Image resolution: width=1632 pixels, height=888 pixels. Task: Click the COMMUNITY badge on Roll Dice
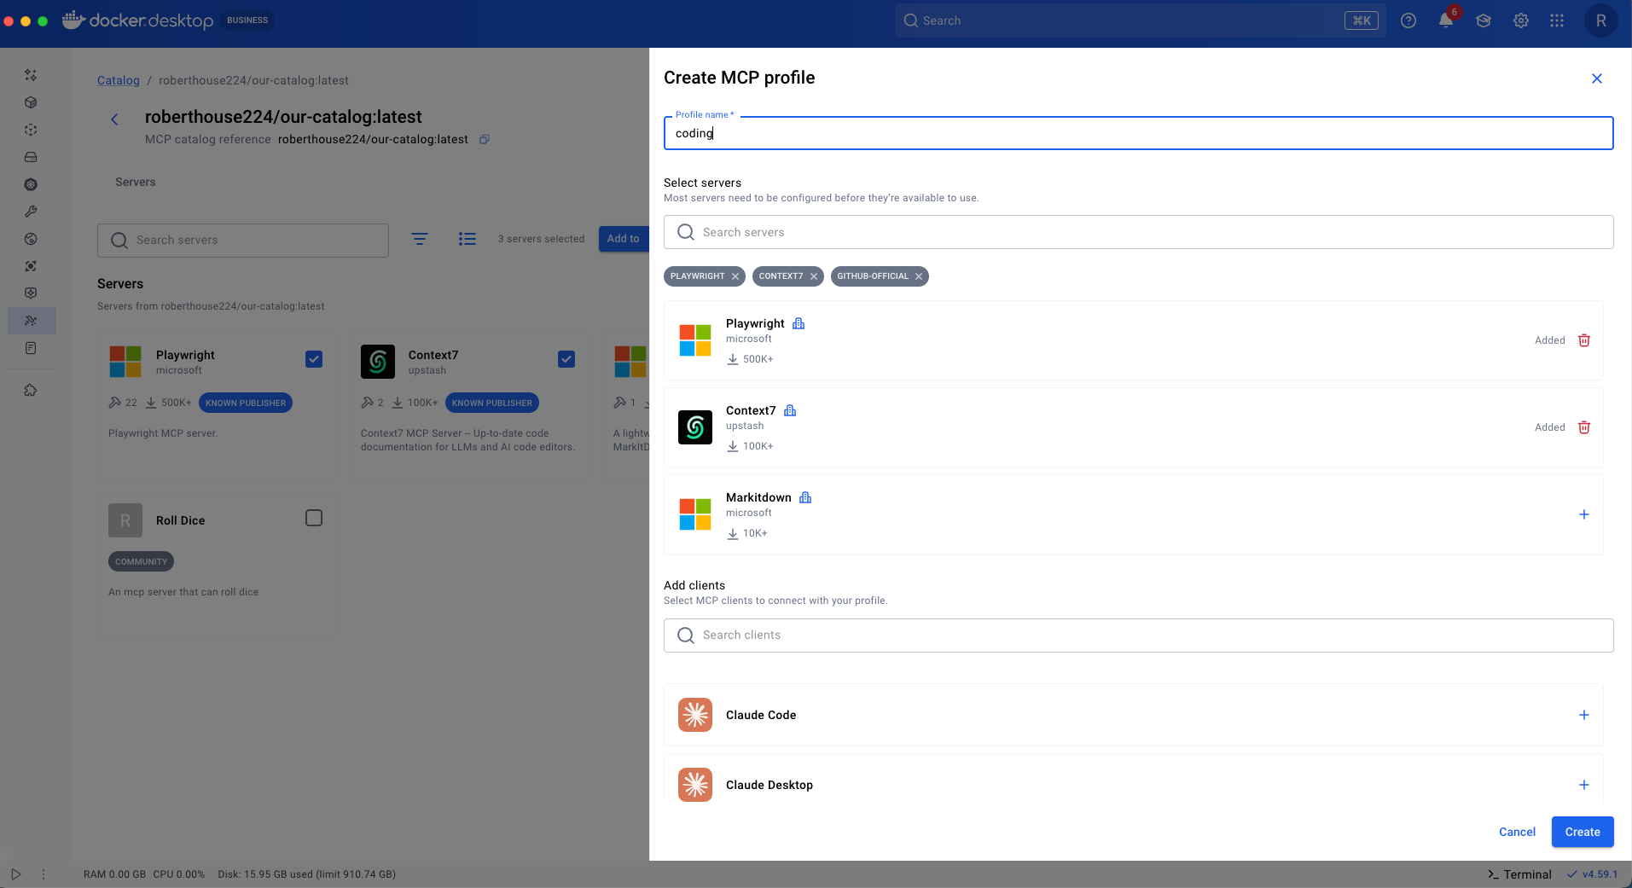pos(142,561)
